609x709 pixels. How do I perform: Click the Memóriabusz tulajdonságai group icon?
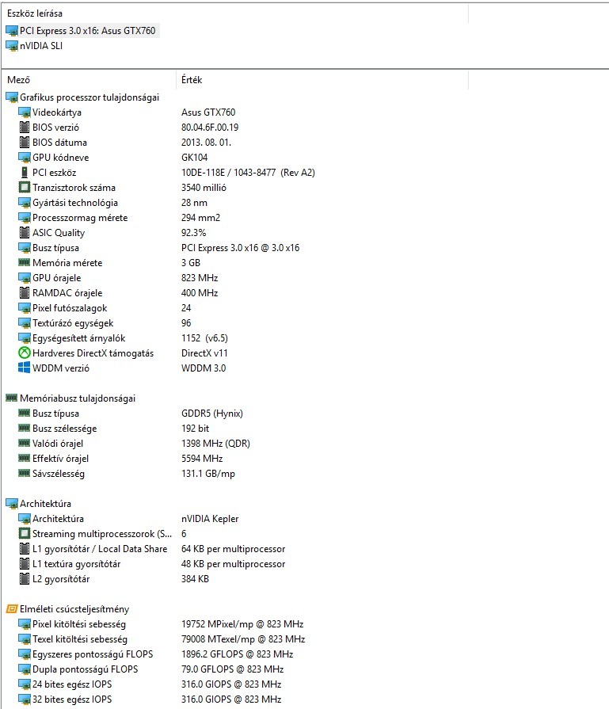12,398
